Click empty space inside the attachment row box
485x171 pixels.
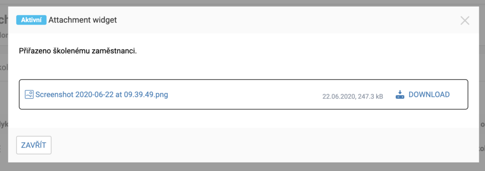(x=244, y=94)
